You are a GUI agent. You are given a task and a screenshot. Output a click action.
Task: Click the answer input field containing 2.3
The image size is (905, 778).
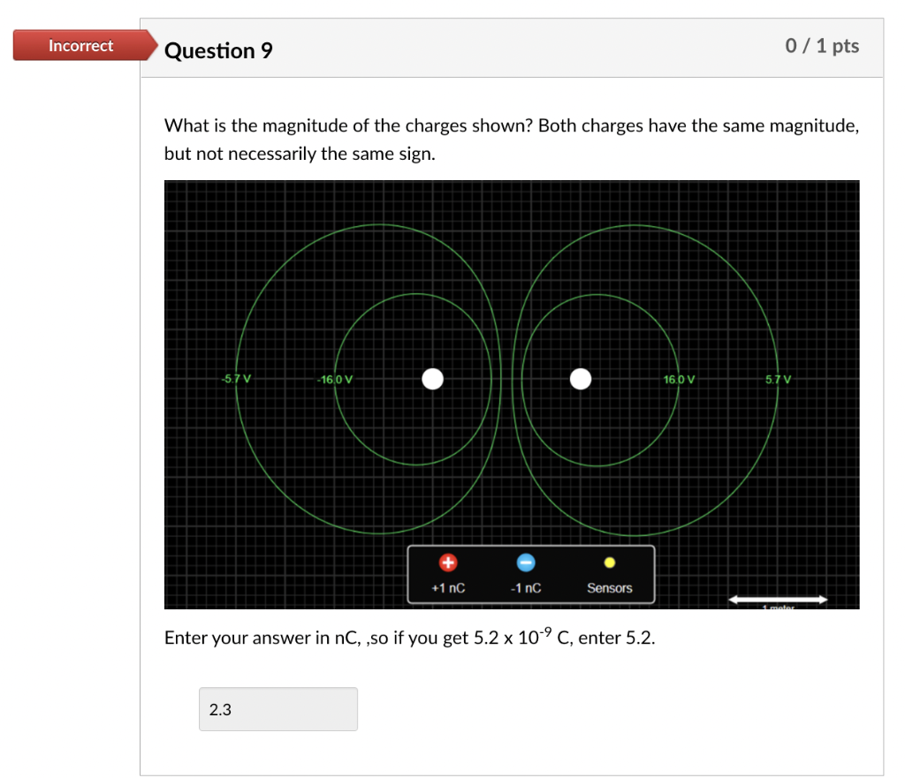pos(278,709)
